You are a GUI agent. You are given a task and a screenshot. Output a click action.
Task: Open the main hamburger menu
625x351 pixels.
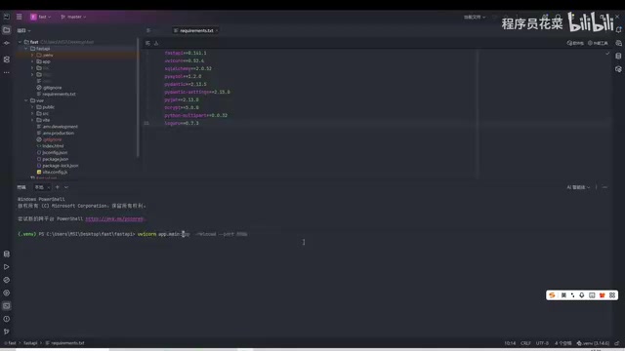coord(20,17)
